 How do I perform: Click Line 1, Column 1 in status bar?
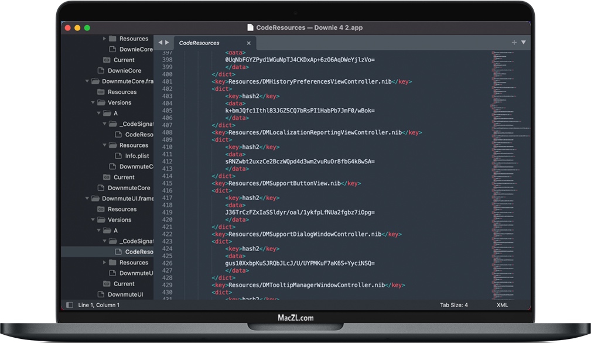tap(98, 305)
